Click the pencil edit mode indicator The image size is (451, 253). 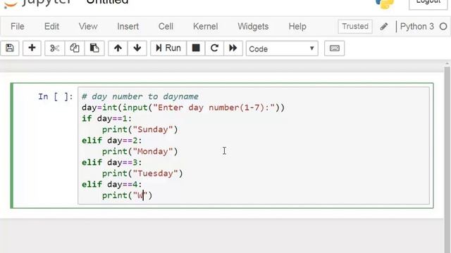(384, 27)
